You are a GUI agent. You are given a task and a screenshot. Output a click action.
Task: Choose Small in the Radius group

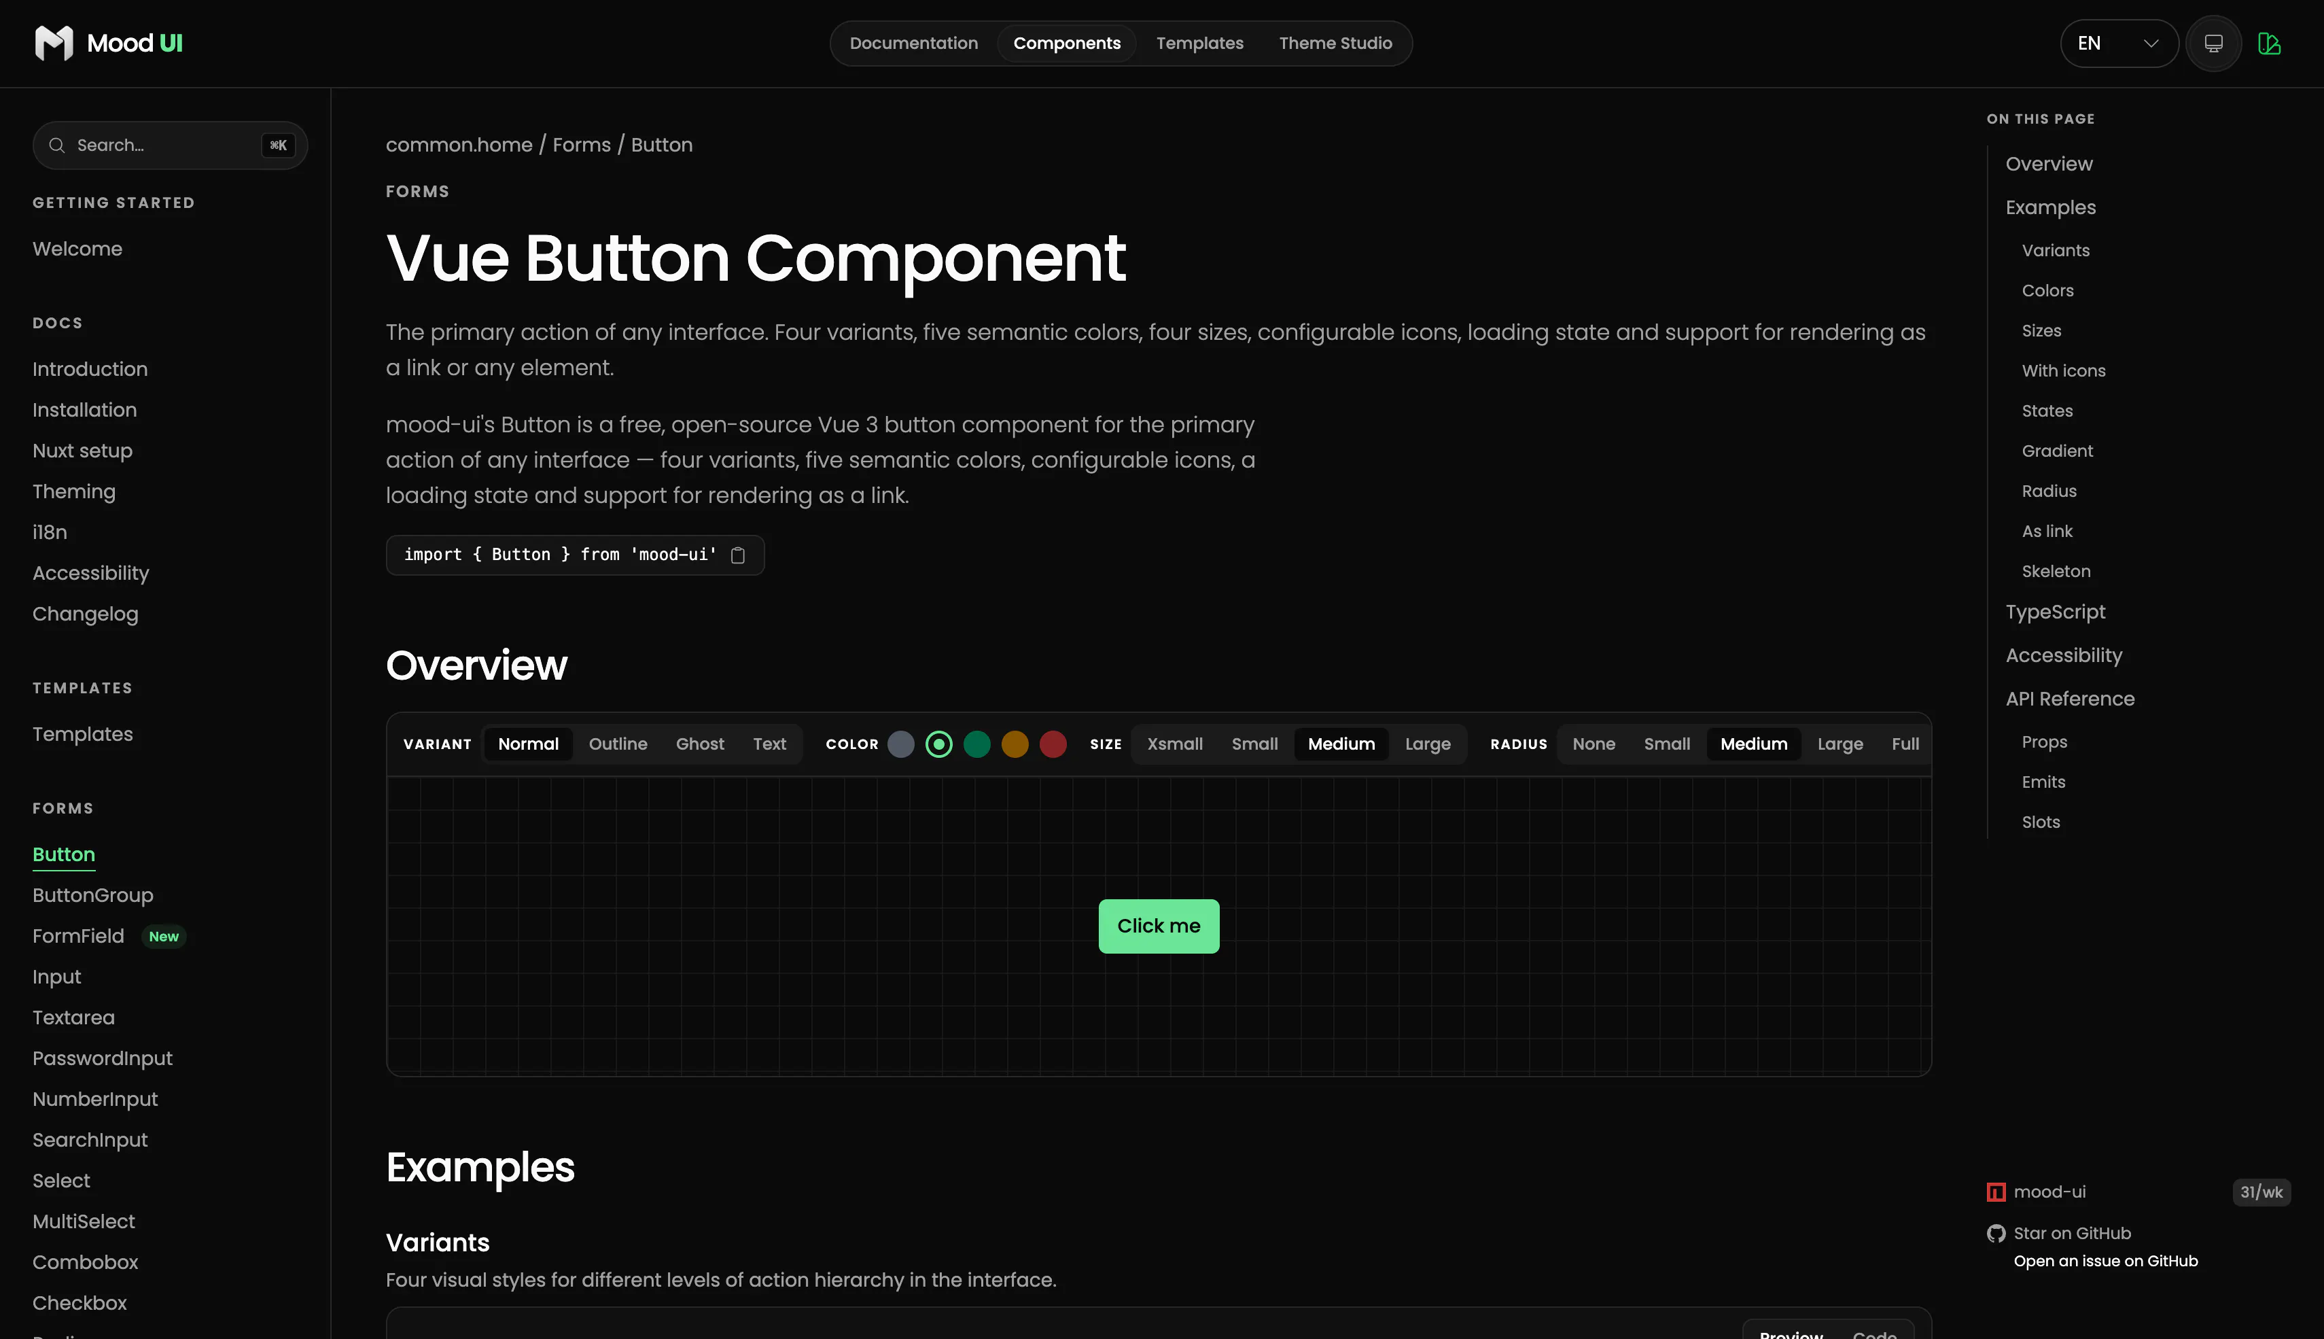click(1667, 744)
